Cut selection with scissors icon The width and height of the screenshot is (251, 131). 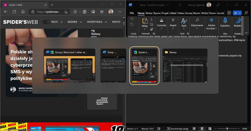click(x=151, y=19)
